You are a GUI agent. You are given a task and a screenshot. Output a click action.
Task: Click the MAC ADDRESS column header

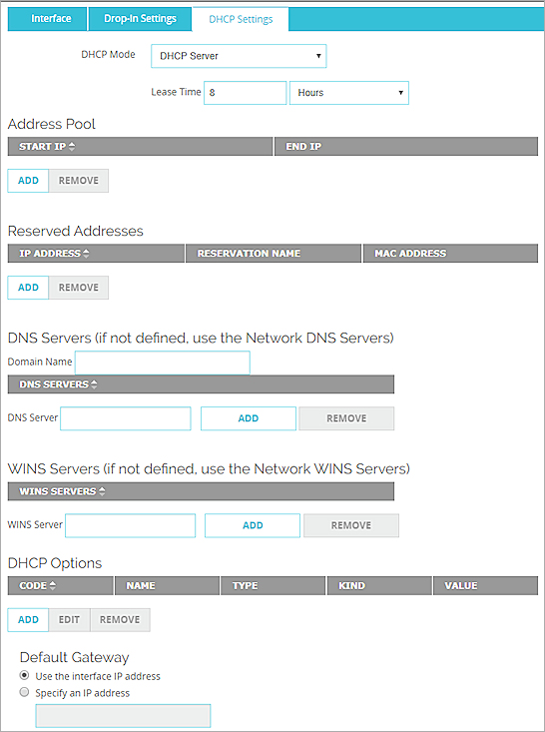[x=450, y=253]
